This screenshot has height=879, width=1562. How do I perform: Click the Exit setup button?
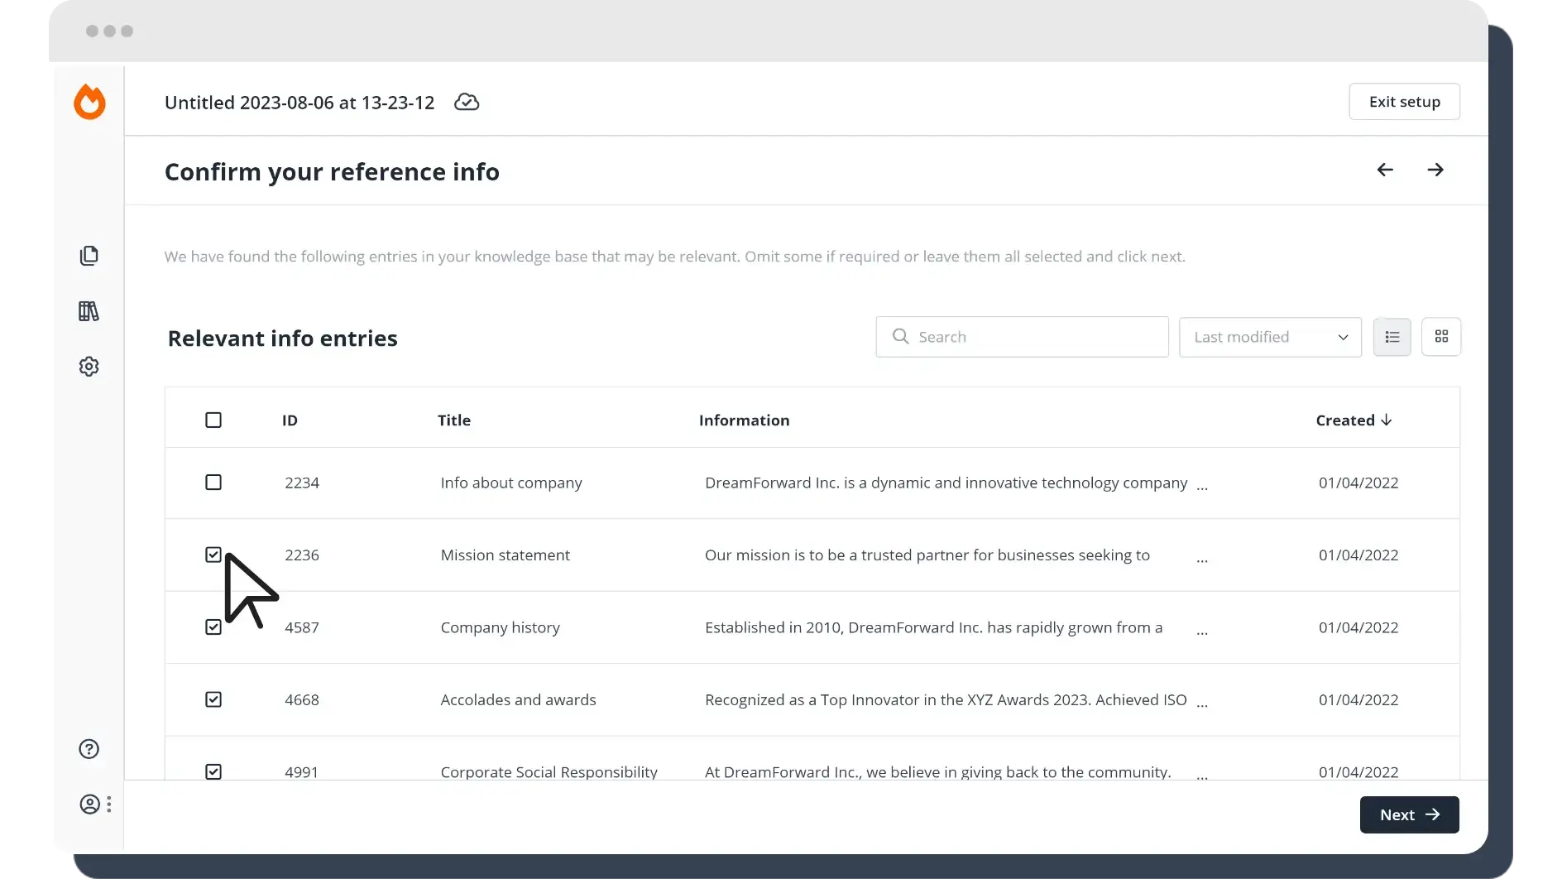(x=1404, y=102)
